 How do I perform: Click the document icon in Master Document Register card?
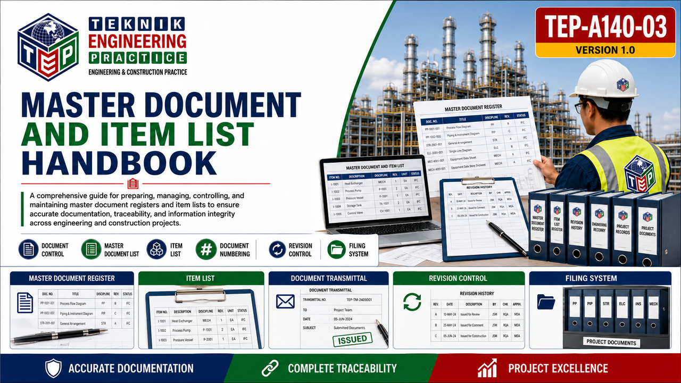coord(25,302)
